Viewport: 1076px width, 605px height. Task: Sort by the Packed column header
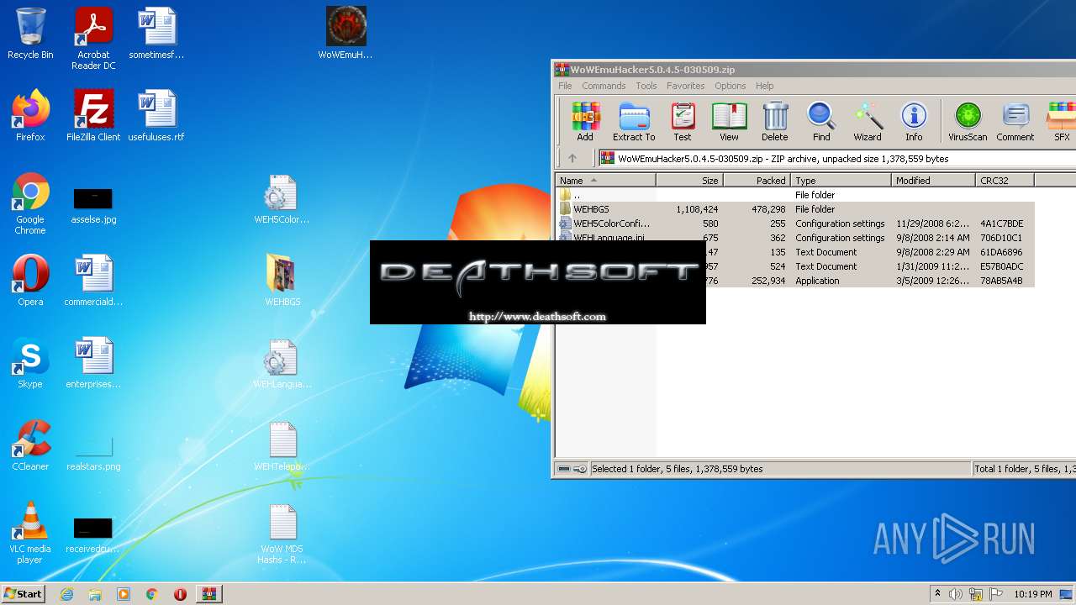(757, 181)
